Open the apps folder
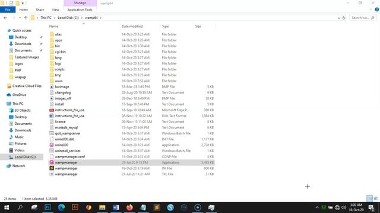 pos(58,40)
